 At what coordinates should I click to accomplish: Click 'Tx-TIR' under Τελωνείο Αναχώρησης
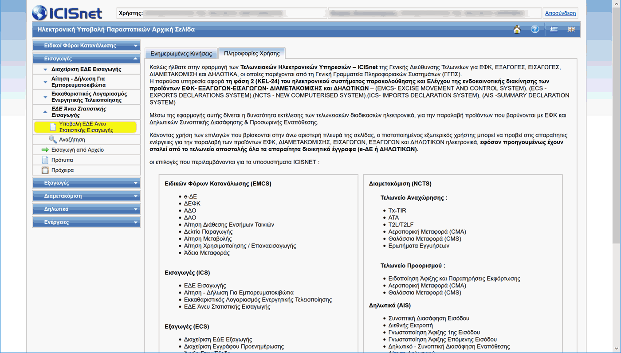(x=397, y=211)
